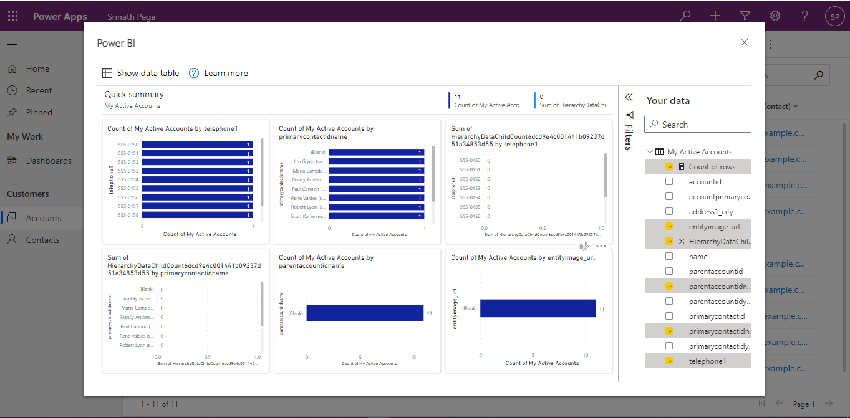Open the Filters pane

tap(629, 130)
